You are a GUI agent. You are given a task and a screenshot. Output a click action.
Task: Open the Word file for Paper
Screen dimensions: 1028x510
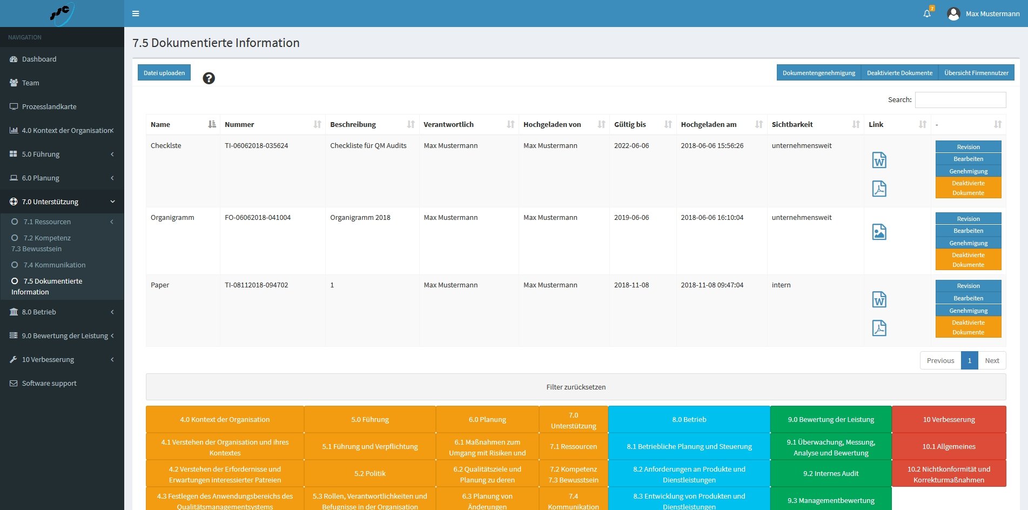[879, 299]
